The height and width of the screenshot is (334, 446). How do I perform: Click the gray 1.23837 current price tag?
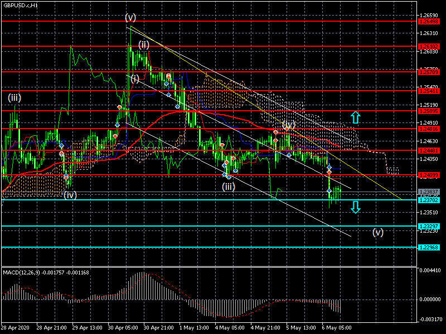(429, 191)
